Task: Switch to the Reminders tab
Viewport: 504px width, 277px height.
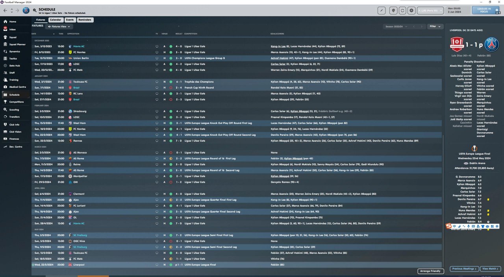Action: click(85, 20)
